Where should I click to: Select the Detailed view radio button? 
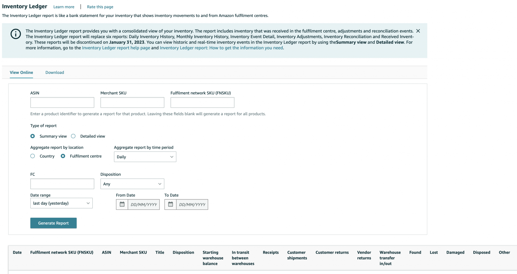coord(73,136)
